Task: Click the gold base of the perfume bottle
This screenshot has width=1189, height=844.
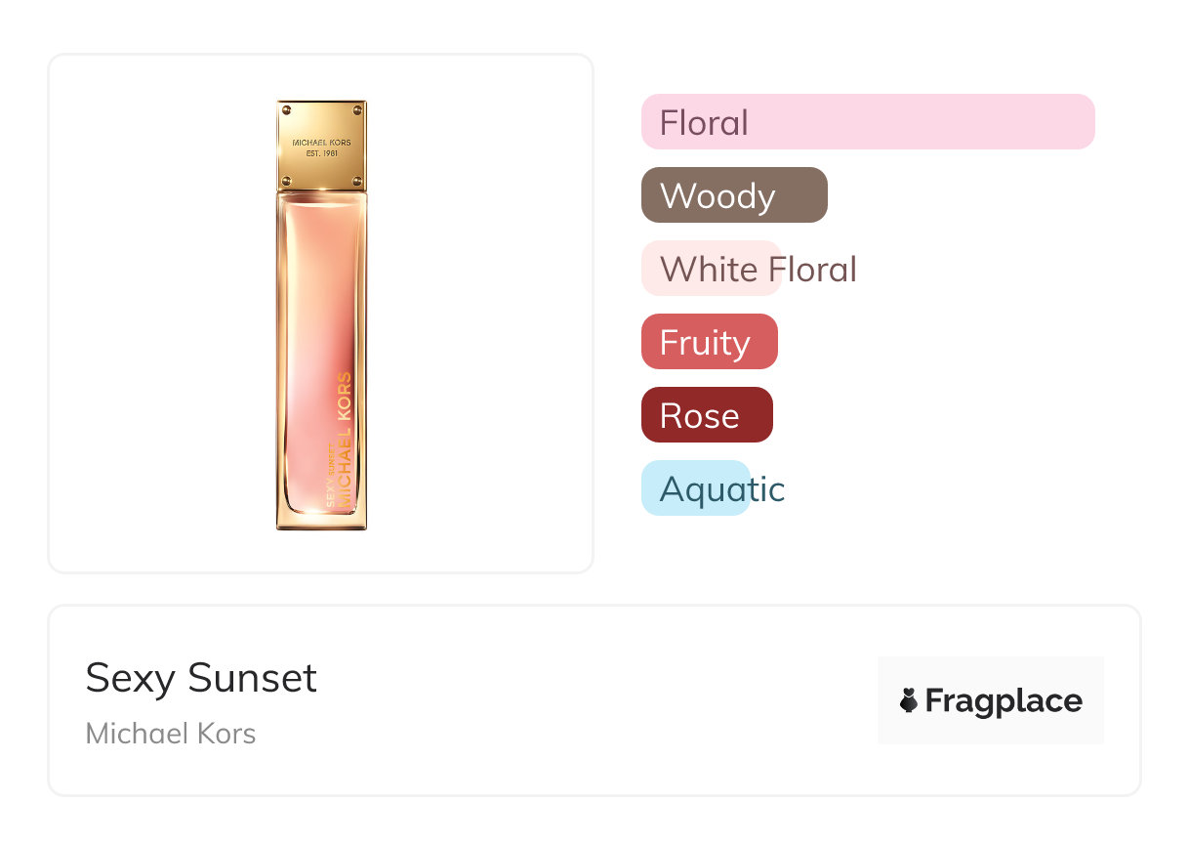Action: [x=321, y=522]
